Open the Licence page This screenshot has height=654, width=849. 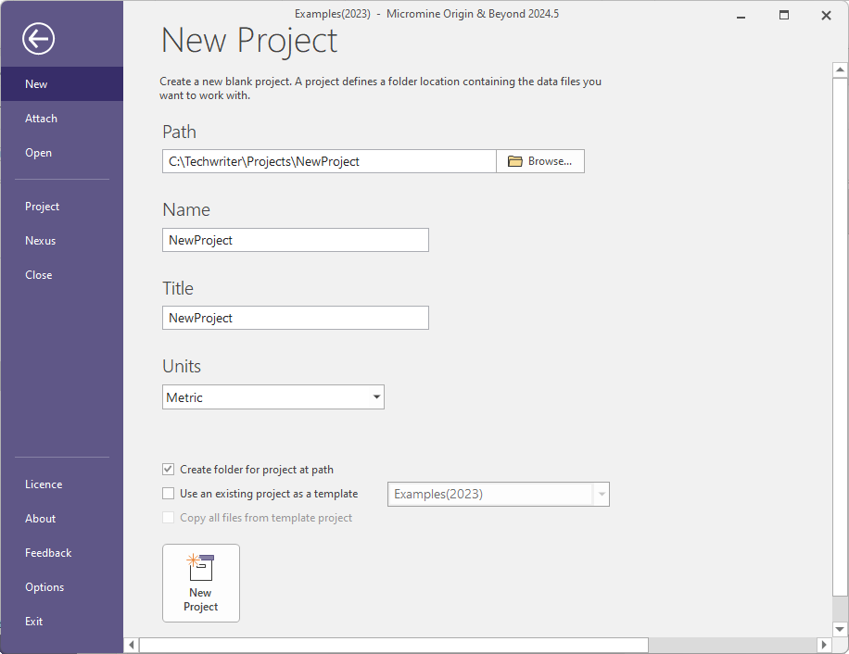click(x=43, y=484)
